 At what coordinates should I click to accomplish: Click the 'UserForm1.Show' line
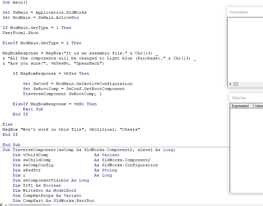(x=20, y=33)
